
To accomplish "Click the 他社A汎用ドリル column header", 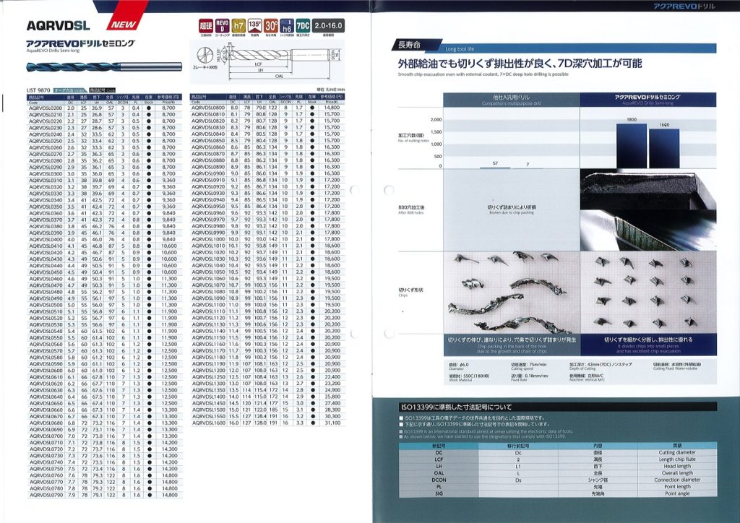I will tap(511, 100).
